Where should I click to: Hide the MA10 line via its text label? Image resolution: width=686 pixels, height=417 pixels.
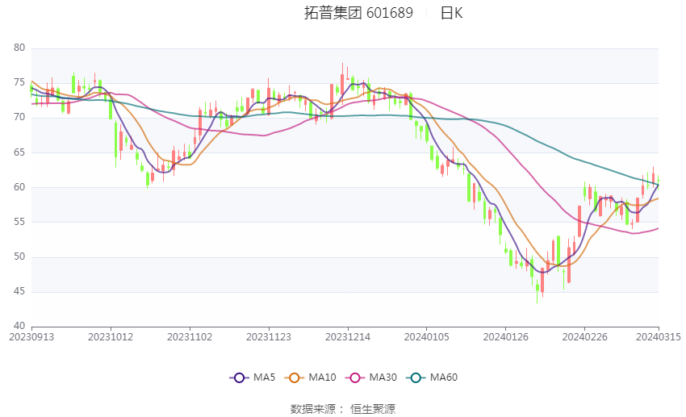(x=322, y=377)
